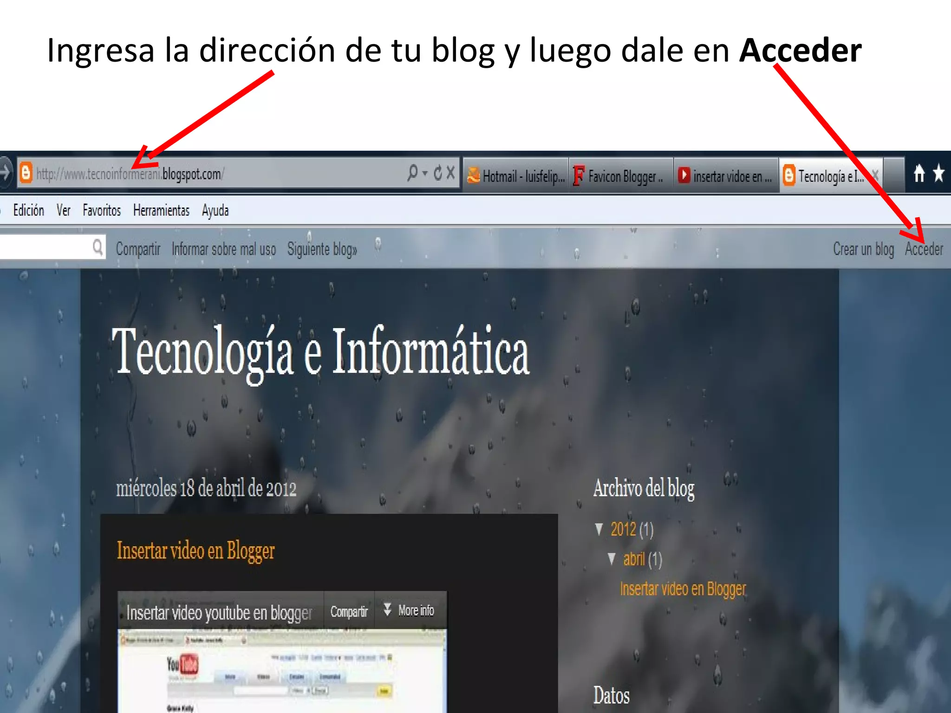Screen dimensions: 951x713
Task: Close the Tecnología e Informática tab
Action: [875, 175]
